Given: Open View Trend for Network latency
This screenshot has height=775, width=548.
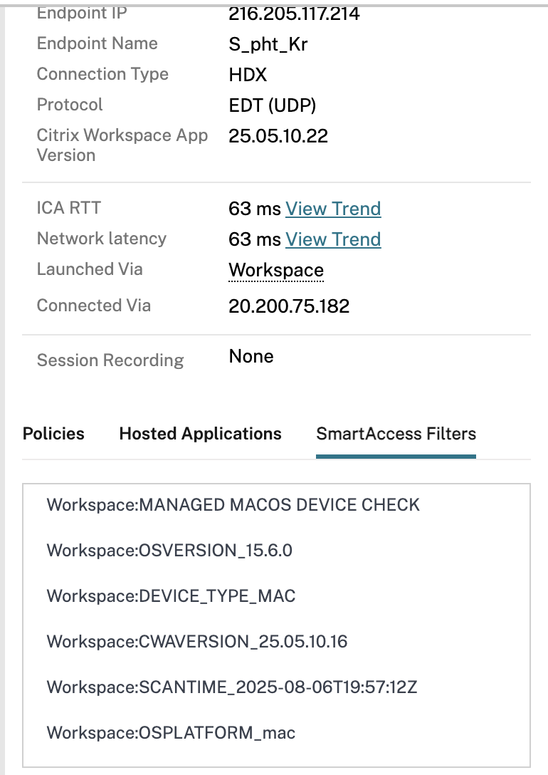Looking at the screenshot, I should pyautogui.click(x=333, y=239).
